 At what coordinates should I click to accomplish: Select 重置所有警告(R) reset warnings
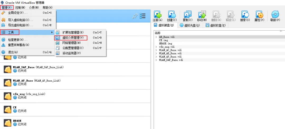point(28,45)
